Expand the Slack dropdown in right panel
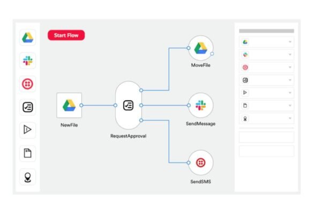The width and height of the screenshot is (316, 220). [266, 55]
